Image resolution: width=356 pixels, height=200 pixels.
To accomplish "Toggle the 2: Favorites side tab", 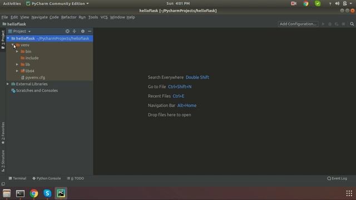I will 3,133.
